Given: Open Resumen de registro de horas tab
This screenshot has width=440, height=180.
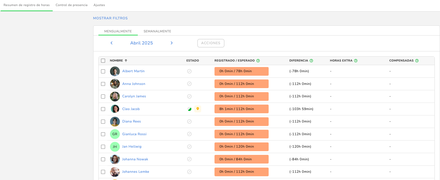Looking at the screenshot, I should coord(27,5).
